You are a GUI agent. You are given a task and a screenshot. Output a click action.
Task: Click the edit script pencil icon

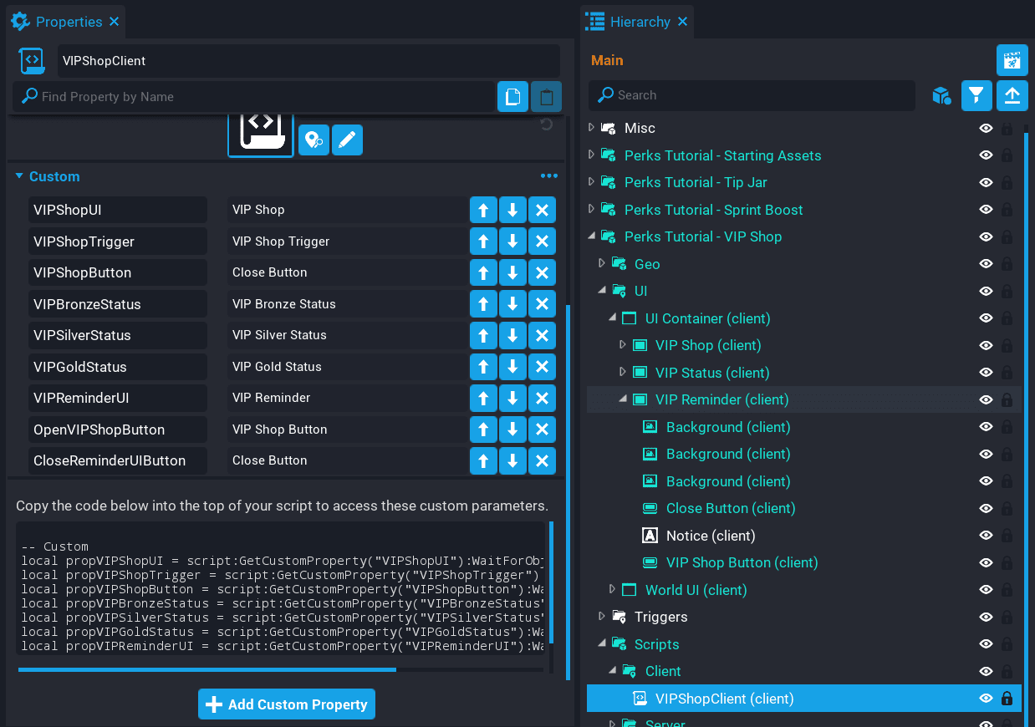coord(347,140)
